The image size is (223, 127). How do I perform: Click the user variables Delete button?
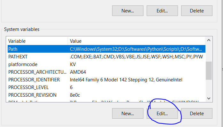[x=197, y=11]
